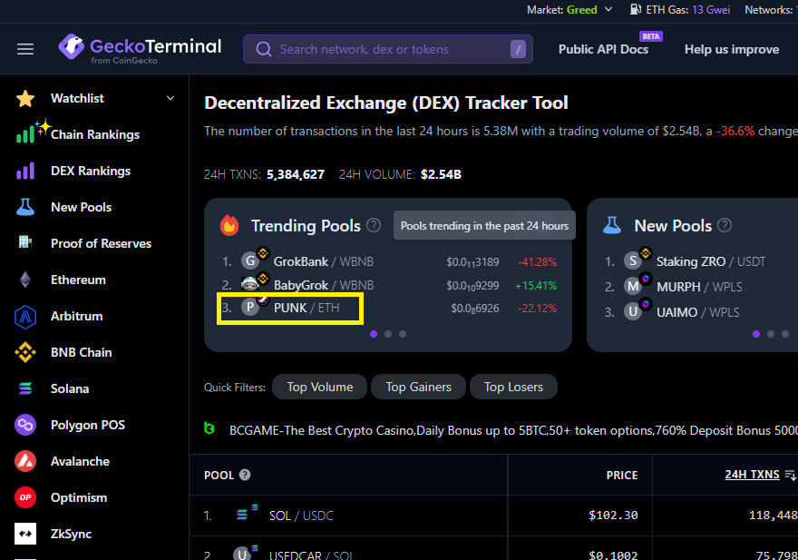Click the slash shortcut badge in search
Viewport: 798px width, 560px height.
coord(518,49)
